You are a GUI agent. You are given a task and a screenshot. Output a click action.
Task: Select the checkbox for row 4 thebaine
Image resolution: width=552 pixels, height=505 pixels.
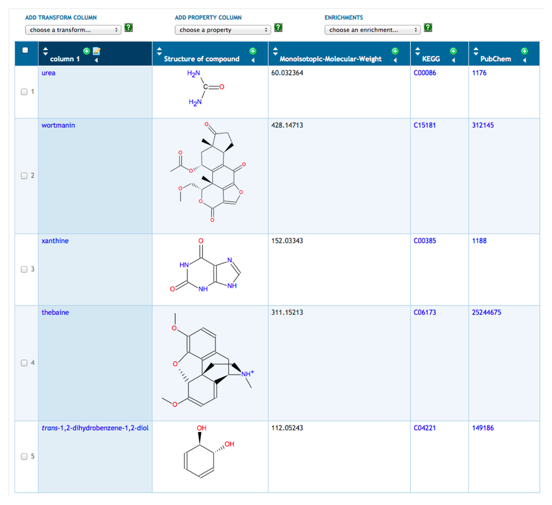click(x=24, y=363)
